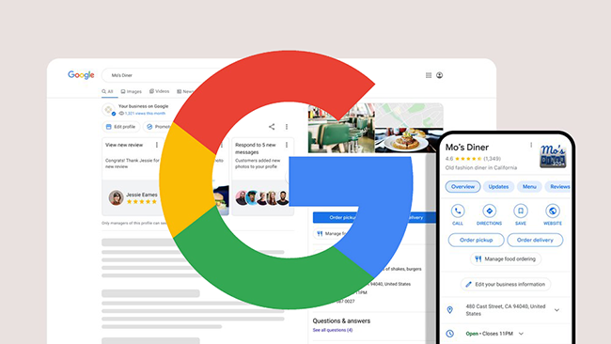Click the Order pickup button on phone
Image resolution: width=611 pixels, height=344 pixels.
[477, 240]
